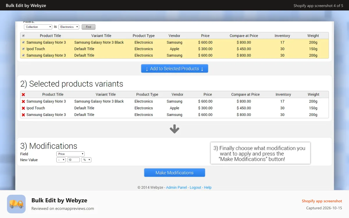The image size is (349, 218).
Task: Open the minus operator dropdown for New Value
Action: (x=61, y=160)
